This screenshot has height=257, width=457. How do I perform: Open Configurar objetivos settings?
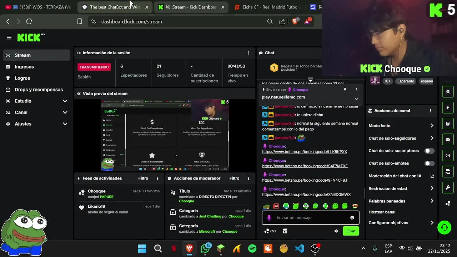pyautogui.click(x=401, y=223)
